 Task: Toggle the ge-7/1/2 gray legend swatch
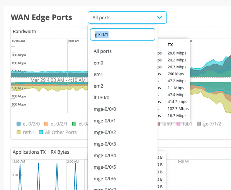tap(199, 124)
